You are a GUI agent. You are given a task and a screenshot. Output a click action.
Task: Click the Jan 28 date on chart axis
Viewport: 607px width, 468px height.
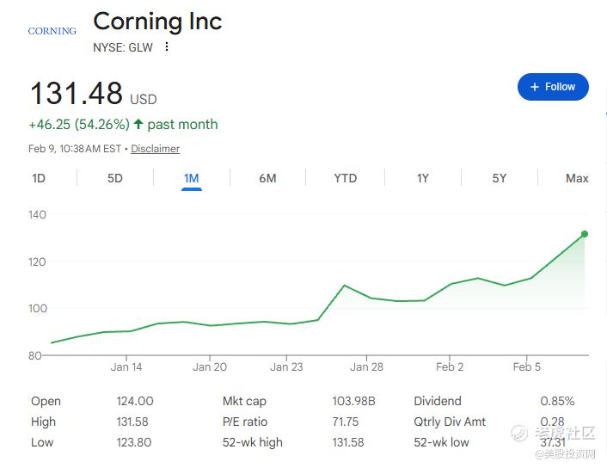tap(366, 367)
